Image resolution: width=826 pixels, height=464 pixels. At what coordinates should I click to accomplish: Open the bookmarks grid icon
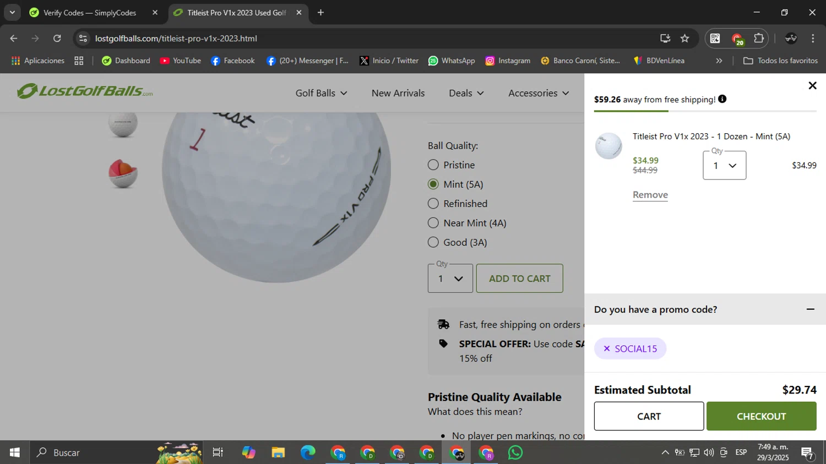pos(79,61)
